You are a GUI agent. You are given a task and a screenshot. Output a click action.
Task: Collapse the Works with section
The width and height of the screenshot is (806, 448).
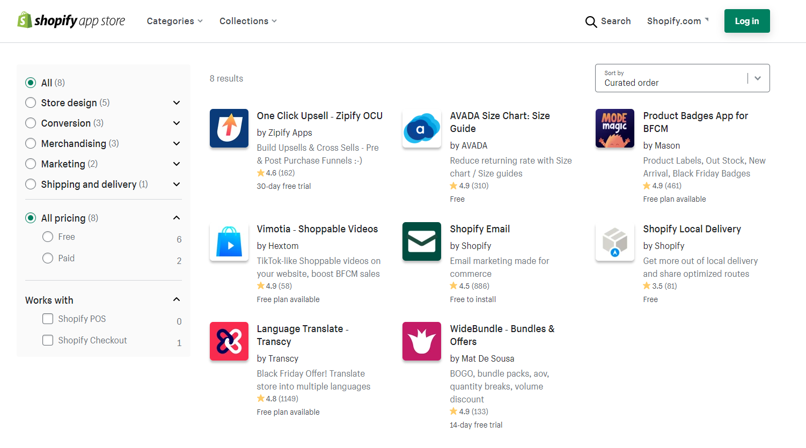pyautogui.click(x=177, y=299)
